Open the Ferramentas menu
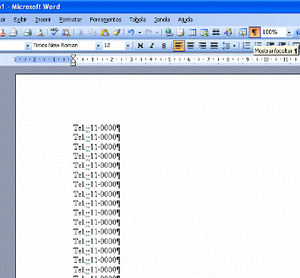 105,20
